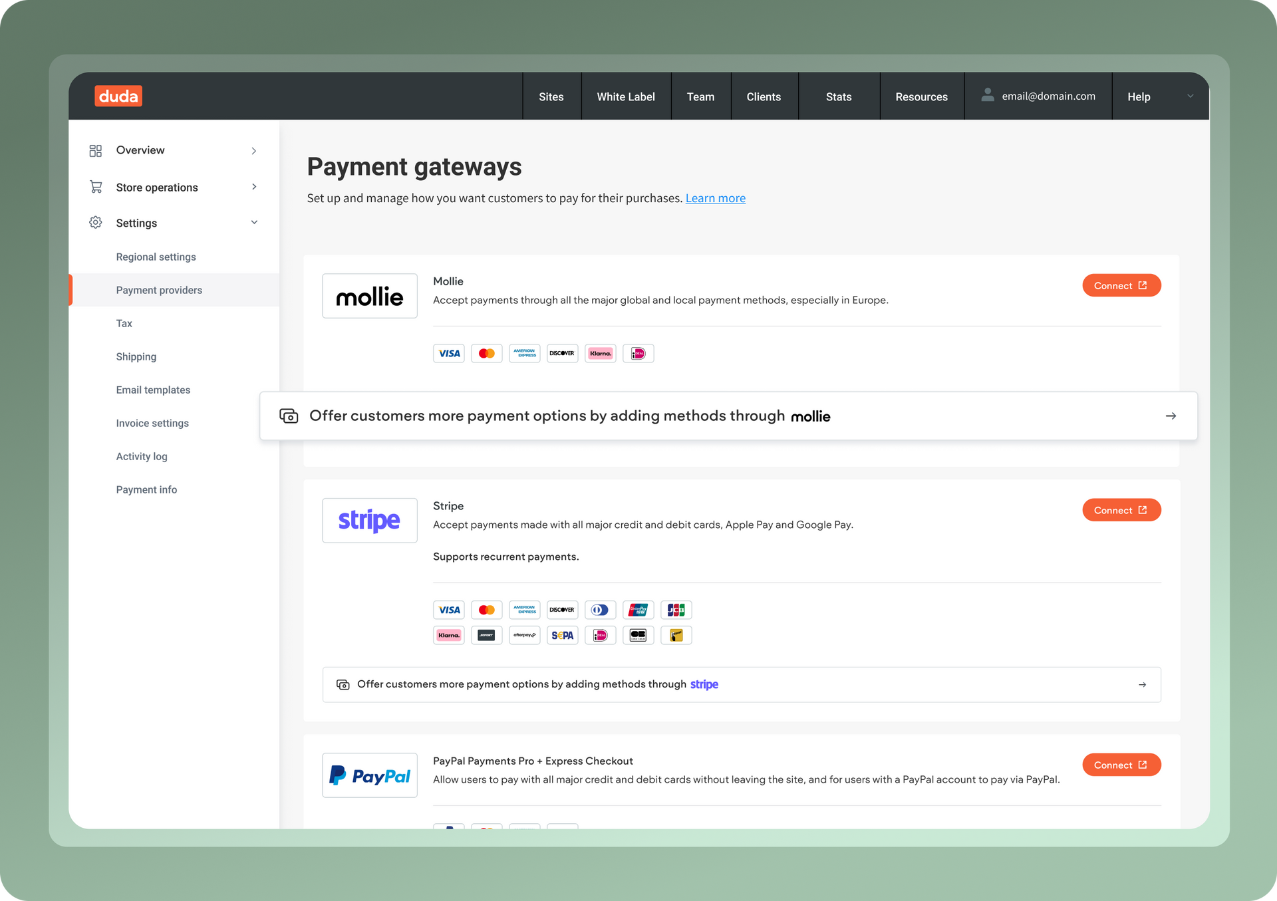Viewport: 1277px width, 901px height.
Task: Follow the Learn more link
Action: [x=716, y=198]
